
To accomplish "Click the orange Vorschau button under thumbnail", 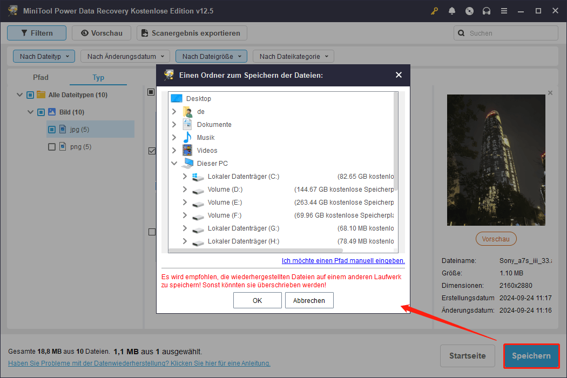I will pyautogui.click(x=496, y=239).
